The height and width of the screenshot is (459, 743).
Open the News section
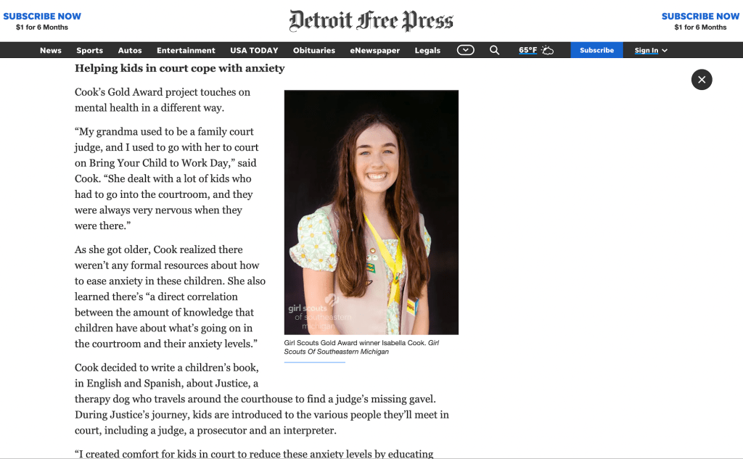point(51,50)
